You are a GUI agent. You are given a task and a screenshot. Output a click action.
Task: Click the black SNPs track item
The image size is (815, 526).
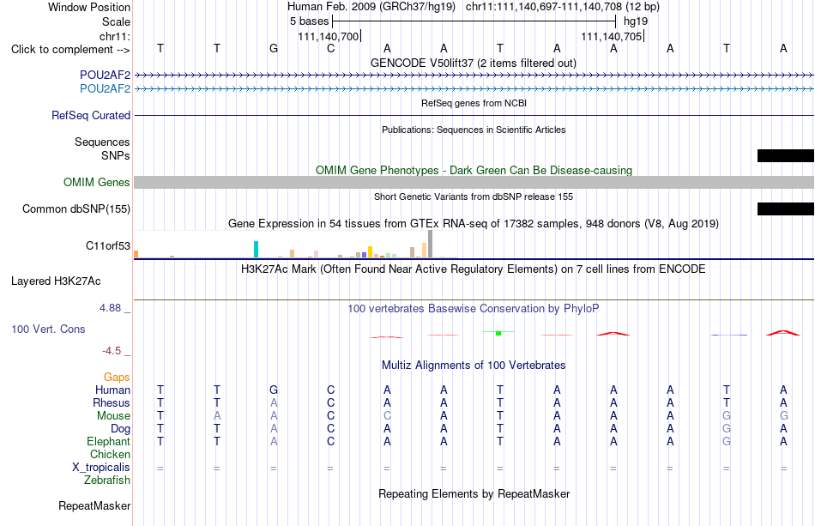click(x=785, y=155)
